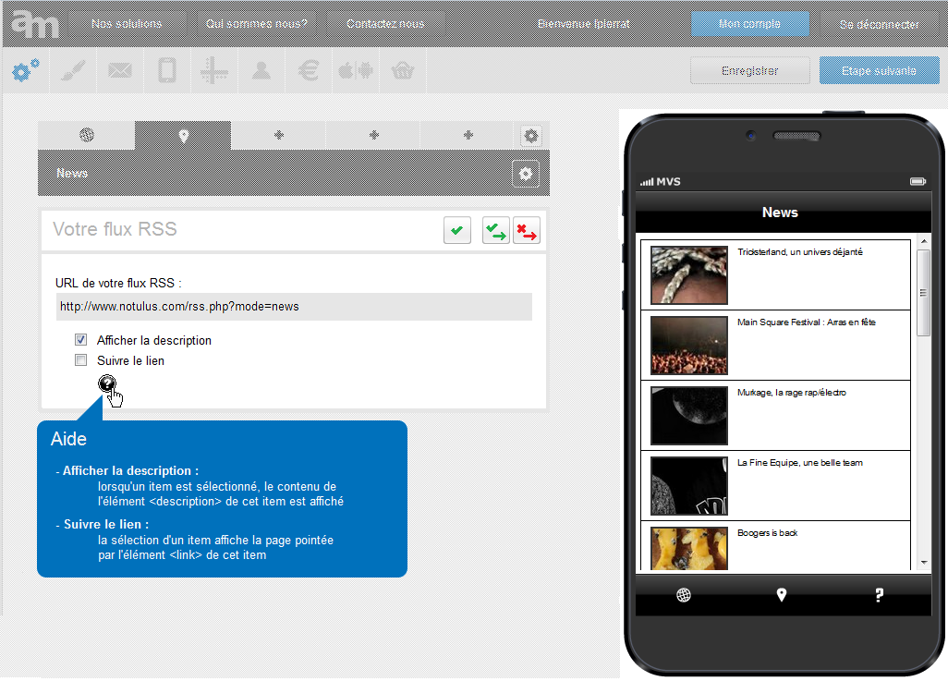Image resolution: width=948 pixels, height=681 pixels.
Task: Click the down arrow of phone scrollbar
Action: (x=923, y=562)
